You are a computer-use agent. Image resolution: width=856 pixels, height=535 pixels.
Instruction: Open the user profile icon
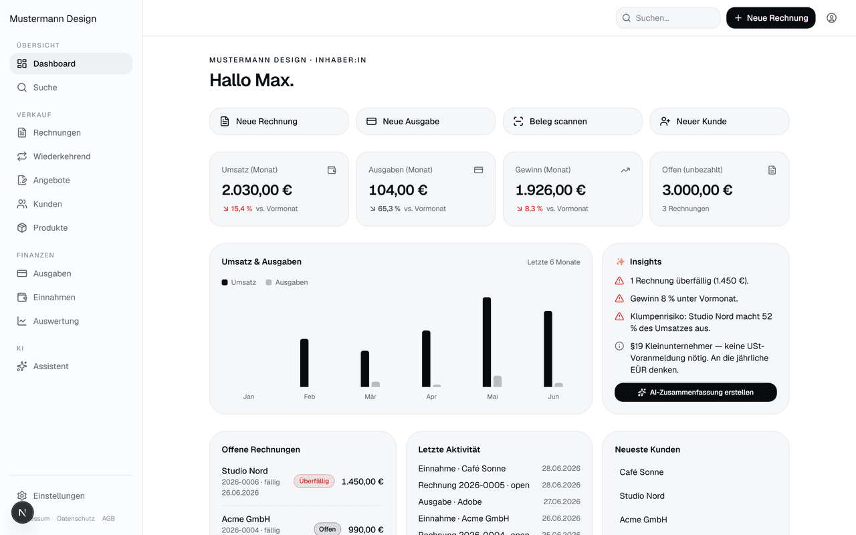(831, 18)
